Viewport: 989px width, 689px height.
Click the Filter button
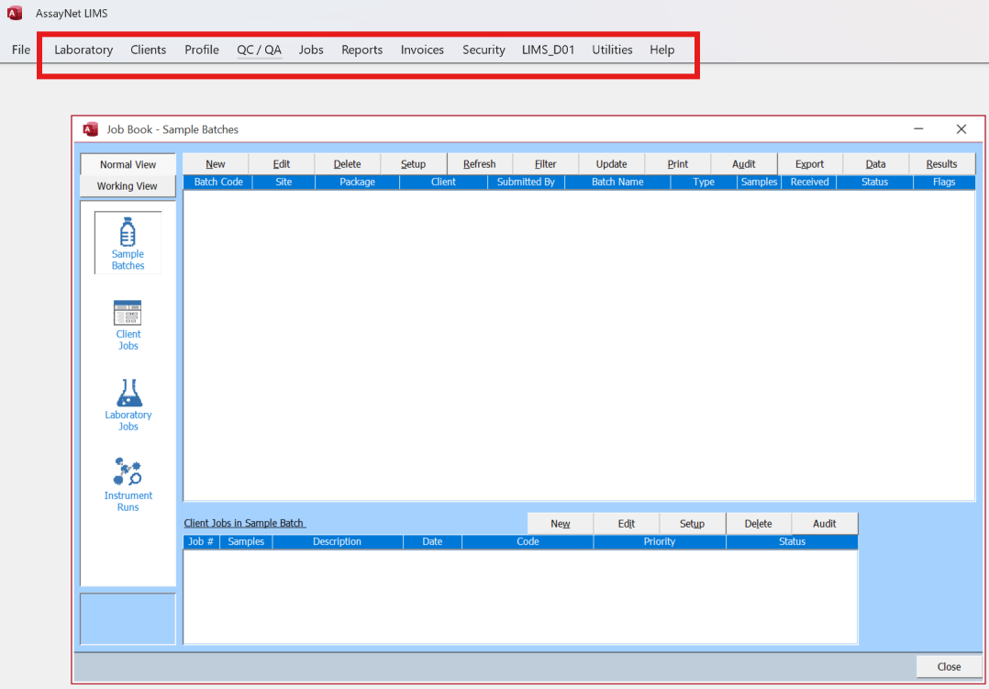pyautogui.click(x=546, y=164)
